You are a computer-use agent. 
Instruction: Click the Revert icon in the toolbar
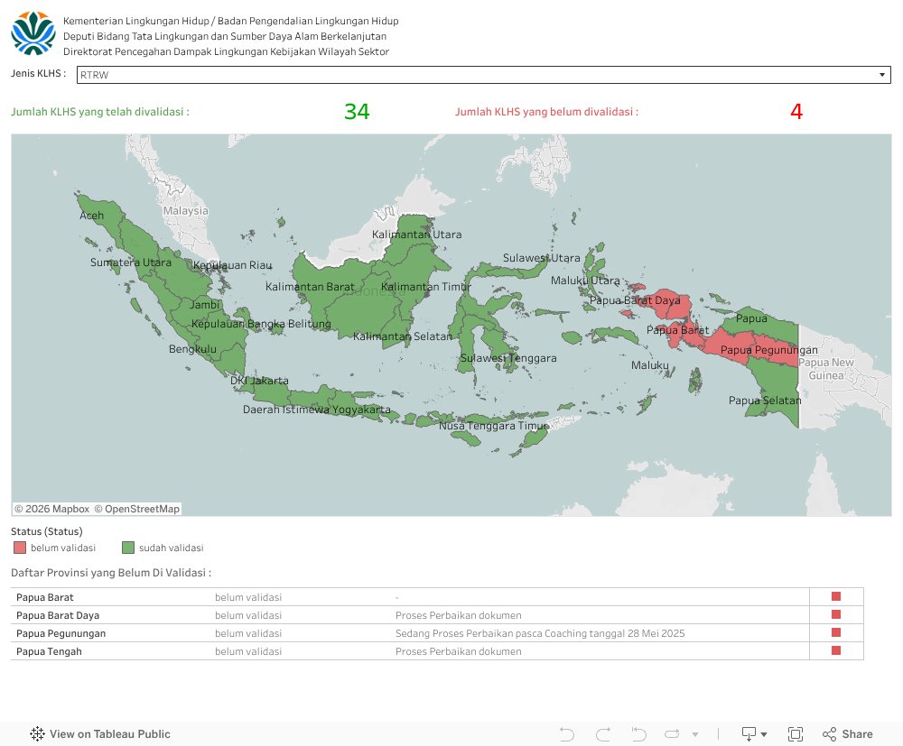(638, 734)
